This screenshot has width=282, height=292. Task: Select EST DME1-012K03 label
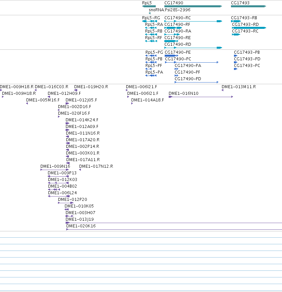pyautogui.click(x=63, y=180)
